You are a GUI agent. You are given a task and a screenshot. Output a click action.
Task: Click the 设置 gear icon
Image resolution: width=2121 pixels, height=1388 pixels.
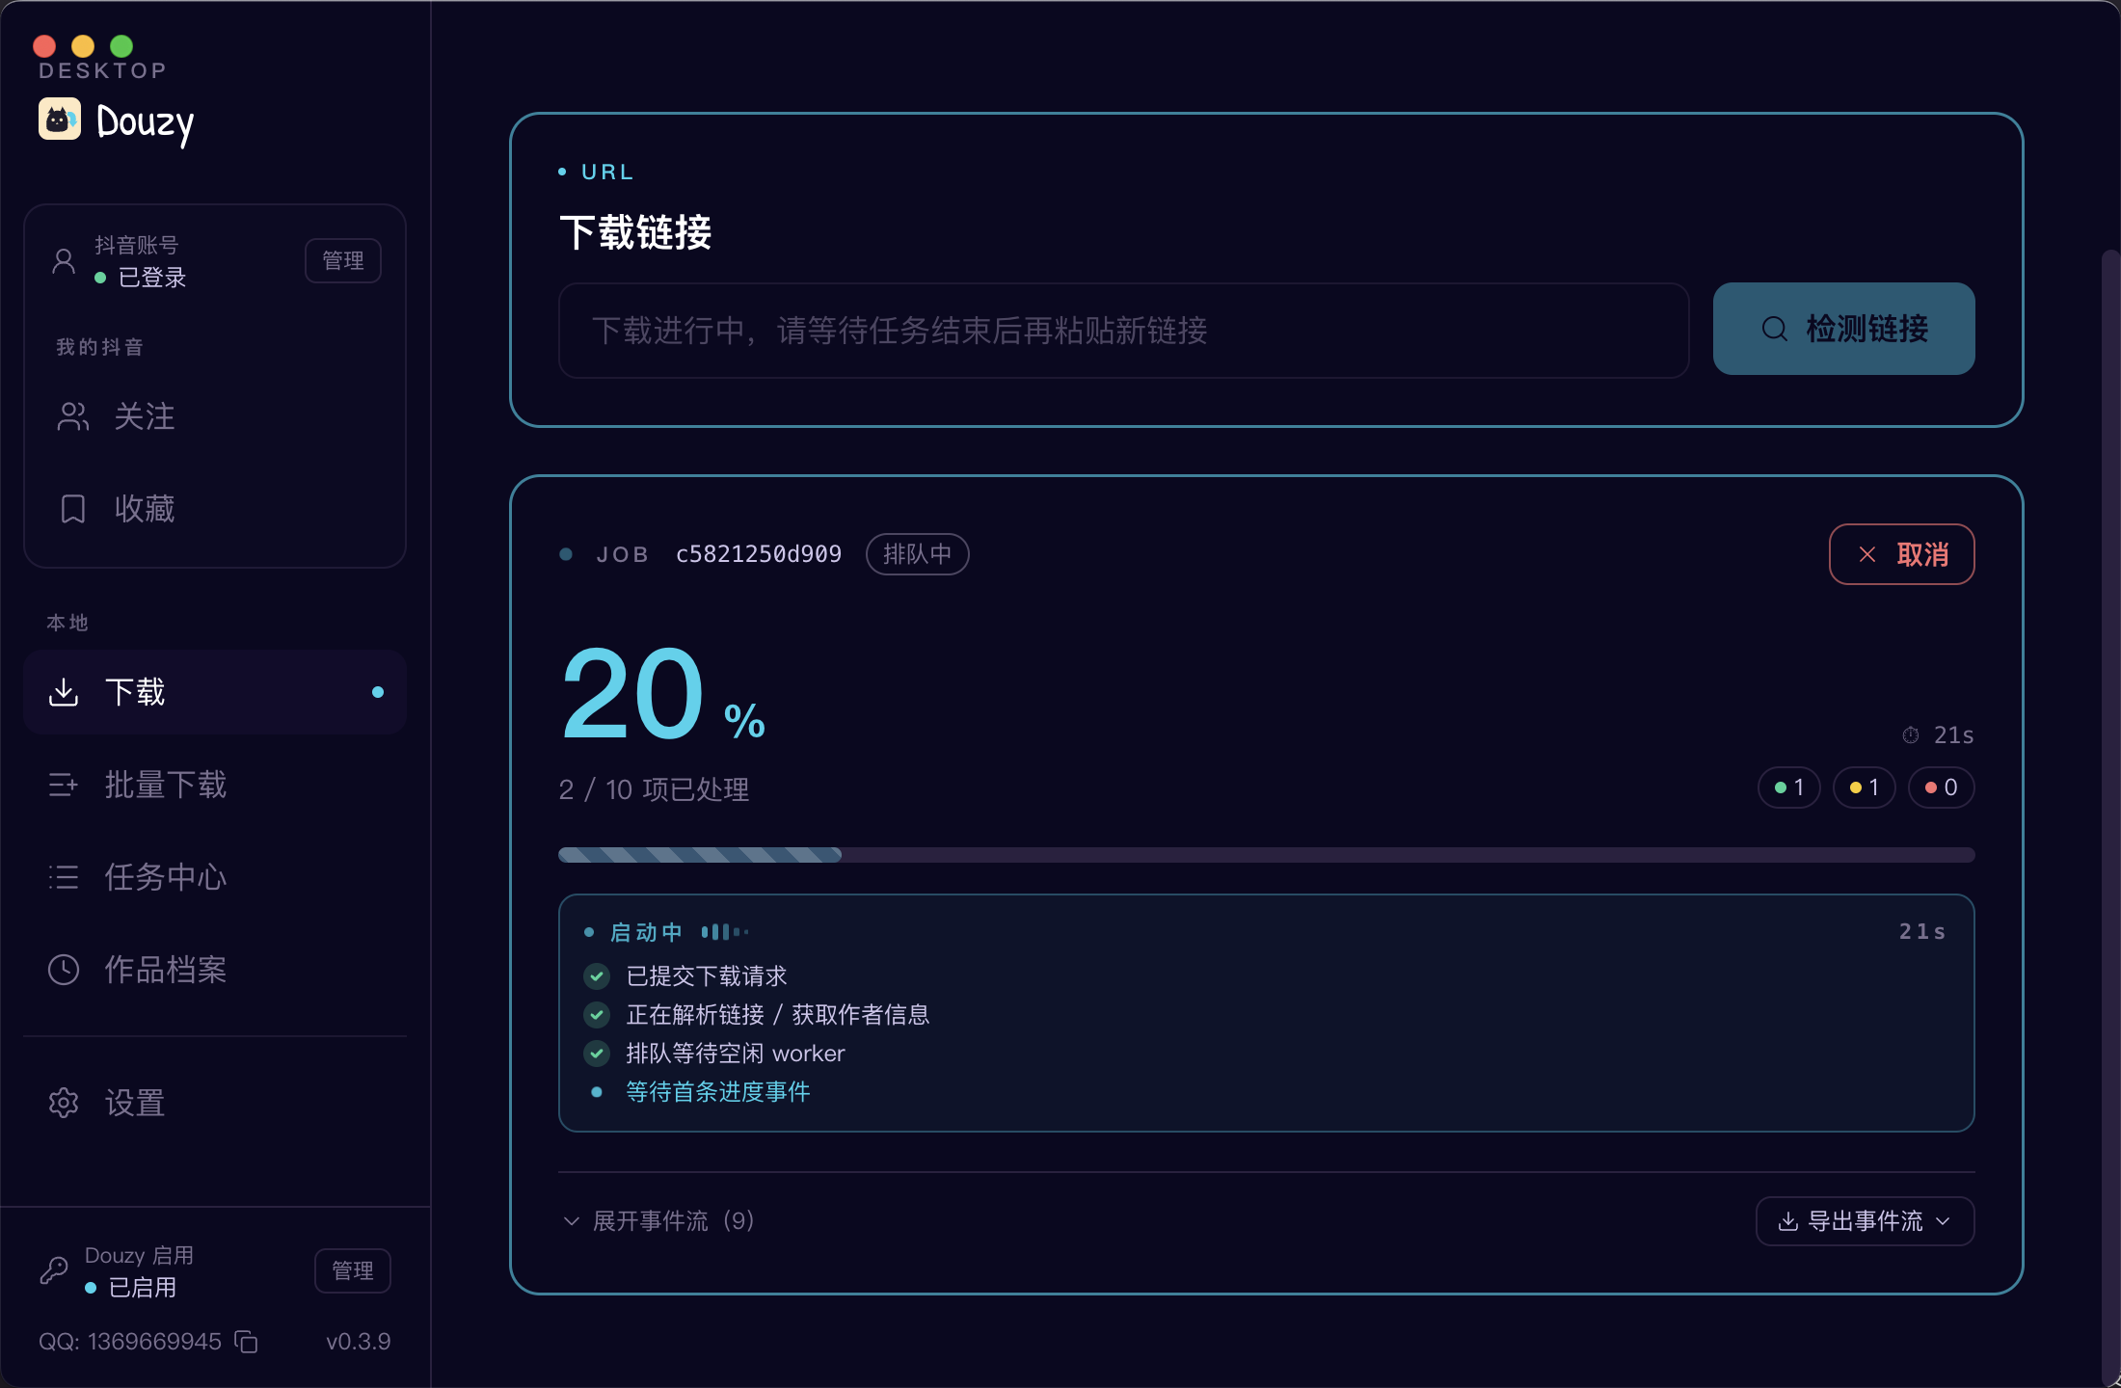pyautogui.click(x=64, y=1103)
